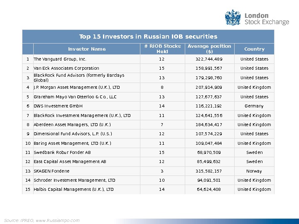This screenshot has height=224, width=299.
Task: Click the 'Investor Name' column header
Action: [87, 49]
